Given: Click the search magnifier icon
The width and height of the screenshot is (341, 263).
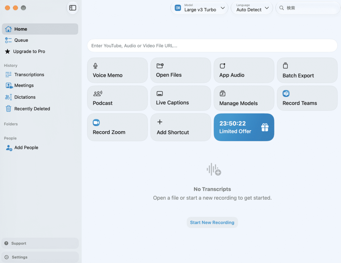Looking at the screenshot, I should (x=281, y=8).
